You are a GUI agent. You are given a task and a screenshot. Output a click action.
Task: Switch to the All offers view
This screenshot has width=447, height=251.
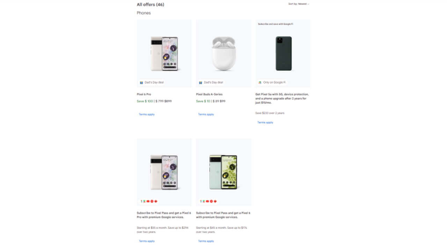coord(151,5)
